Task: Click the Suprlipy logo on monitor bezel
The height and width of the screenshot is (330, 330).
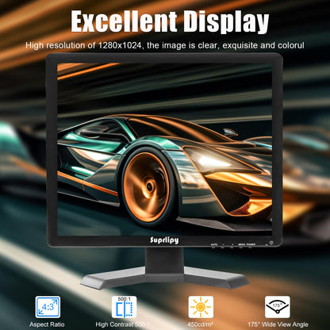Action: pos(164,240)
